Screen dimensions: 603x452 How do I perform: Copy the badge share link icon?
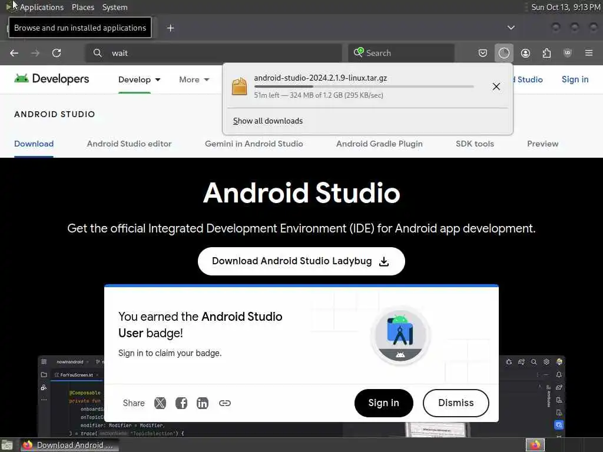(x=224, y=403)
